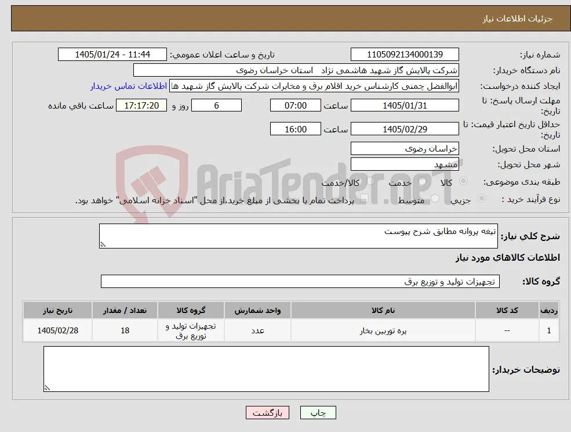Select the کالا/خدمت radio button
The image size is (571, 432).
(x=370, y=181)
